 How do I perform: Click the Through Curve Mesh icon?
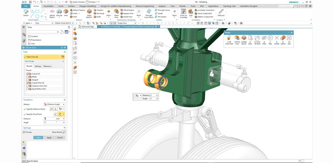point(148,12)
